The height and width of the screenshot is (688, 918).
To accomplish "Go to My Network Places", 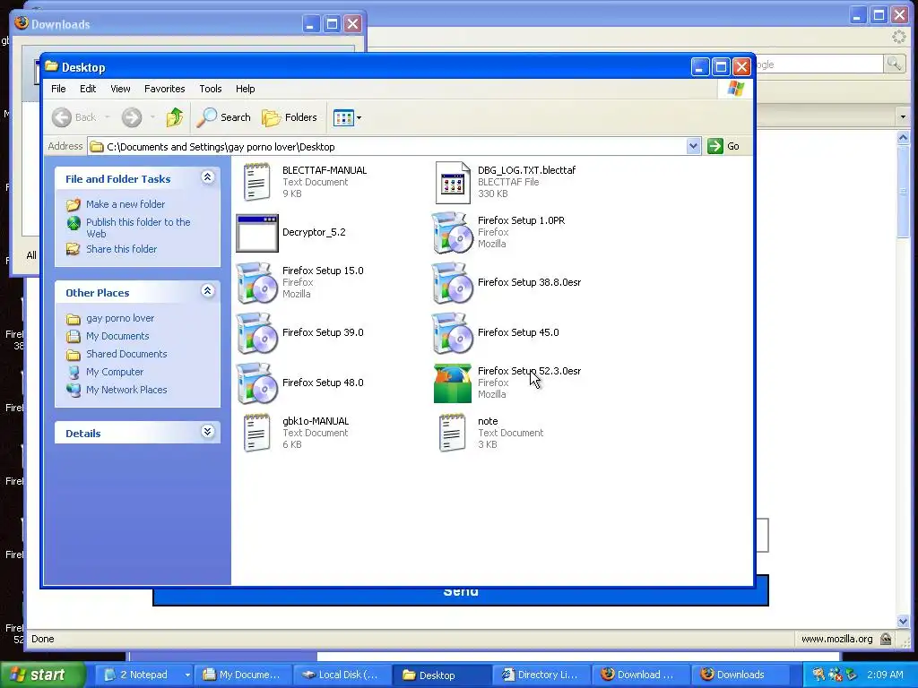I will pyautogui.click(x=126, y=390).
